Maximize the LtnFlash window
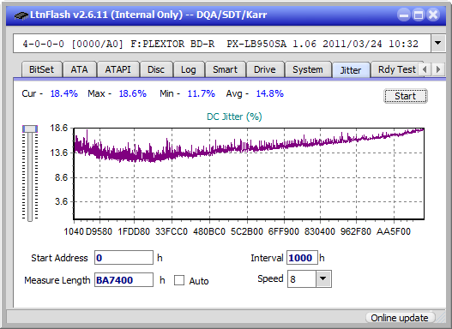Image resolution: width=452 pixels, height=329 pixels. [x=419, y=15]
